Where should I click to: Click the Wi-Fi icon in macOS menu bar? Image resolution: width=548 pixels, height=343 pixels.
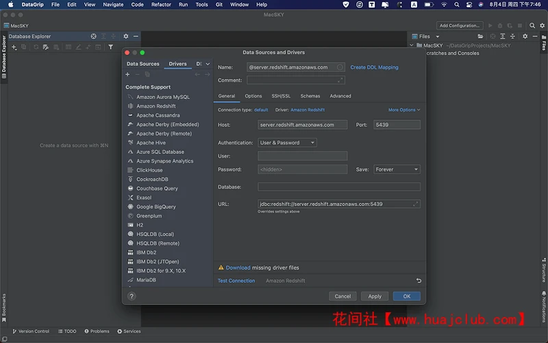444,5
